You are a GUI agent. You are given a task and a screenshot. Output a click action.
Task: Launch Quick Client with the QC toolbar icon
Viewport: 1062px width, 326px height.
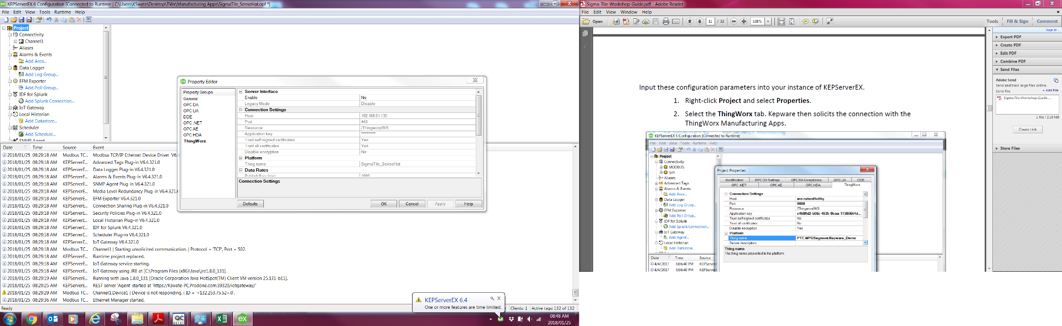point(88,19)
